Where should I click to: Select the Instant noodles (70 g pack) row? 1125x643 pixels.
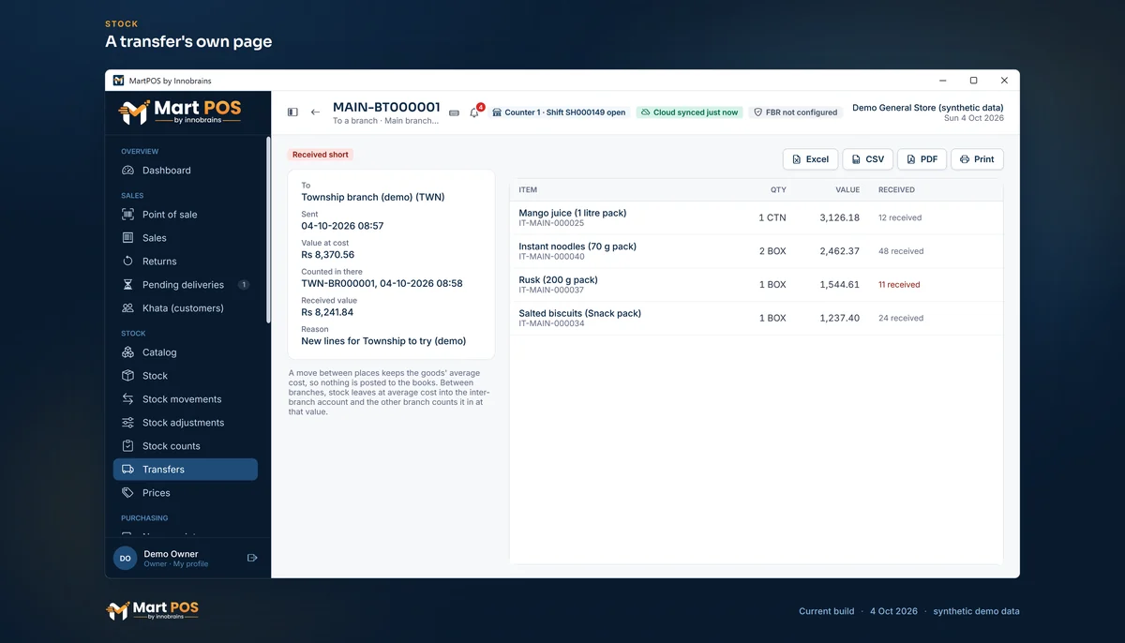tap(757, 251)
